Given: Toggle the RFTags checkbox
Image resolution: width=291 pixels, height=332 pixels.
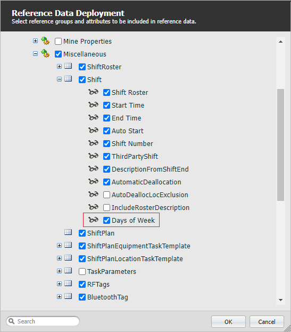Looking at the screenshot, I should coord(82,285).
